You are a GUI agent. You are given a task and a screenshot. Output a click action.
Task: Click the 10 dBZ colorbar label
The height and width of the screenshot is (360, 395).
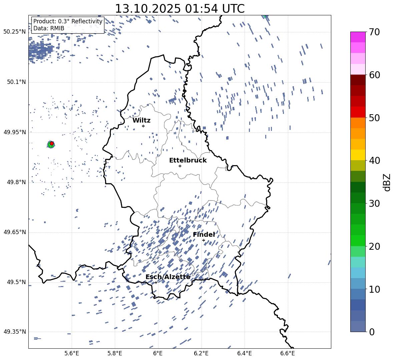[x=374, y=289]
